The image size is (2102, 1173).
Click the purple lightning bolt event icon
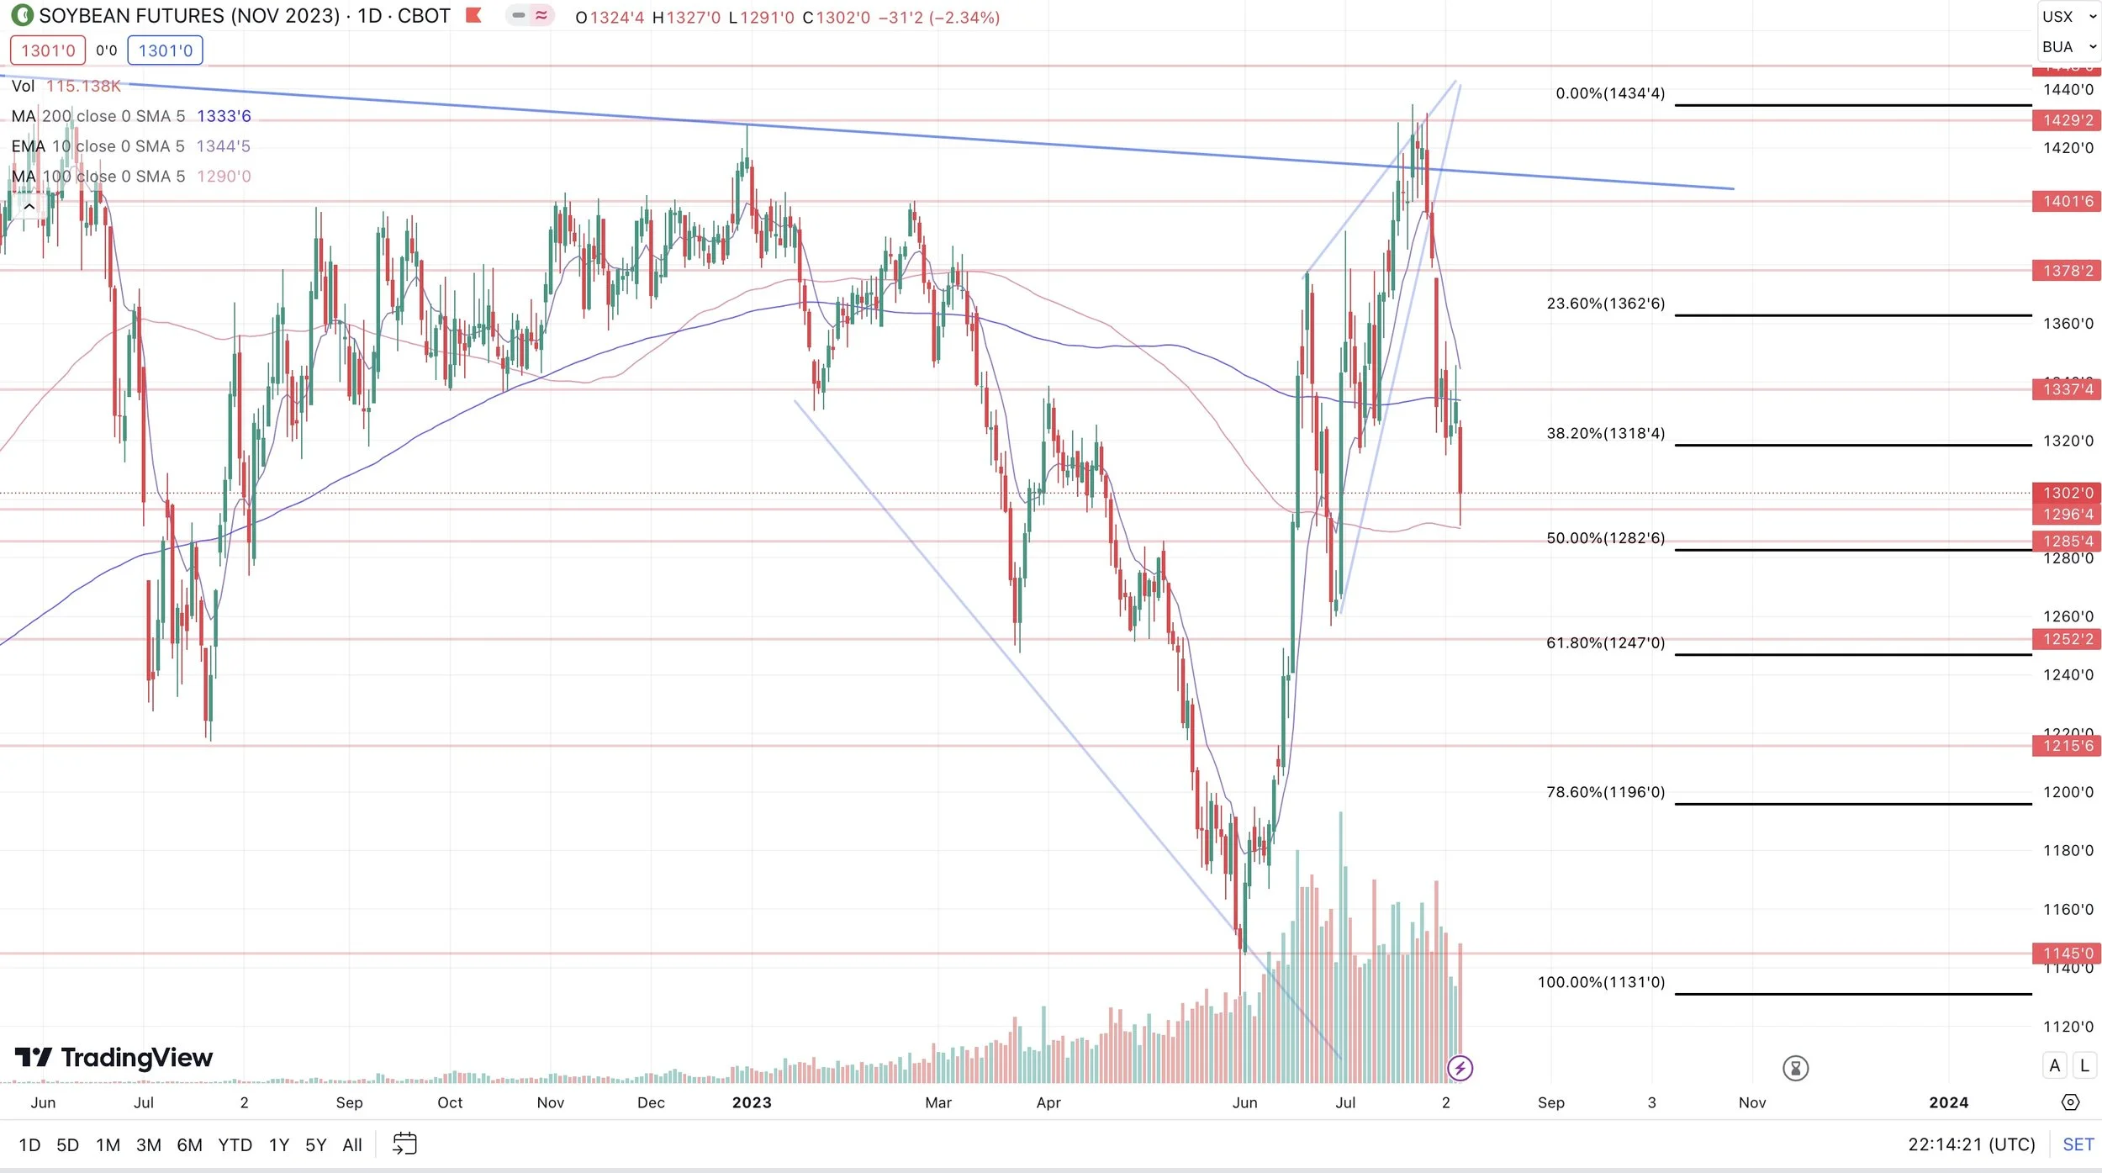[x=1460, y=1068]
